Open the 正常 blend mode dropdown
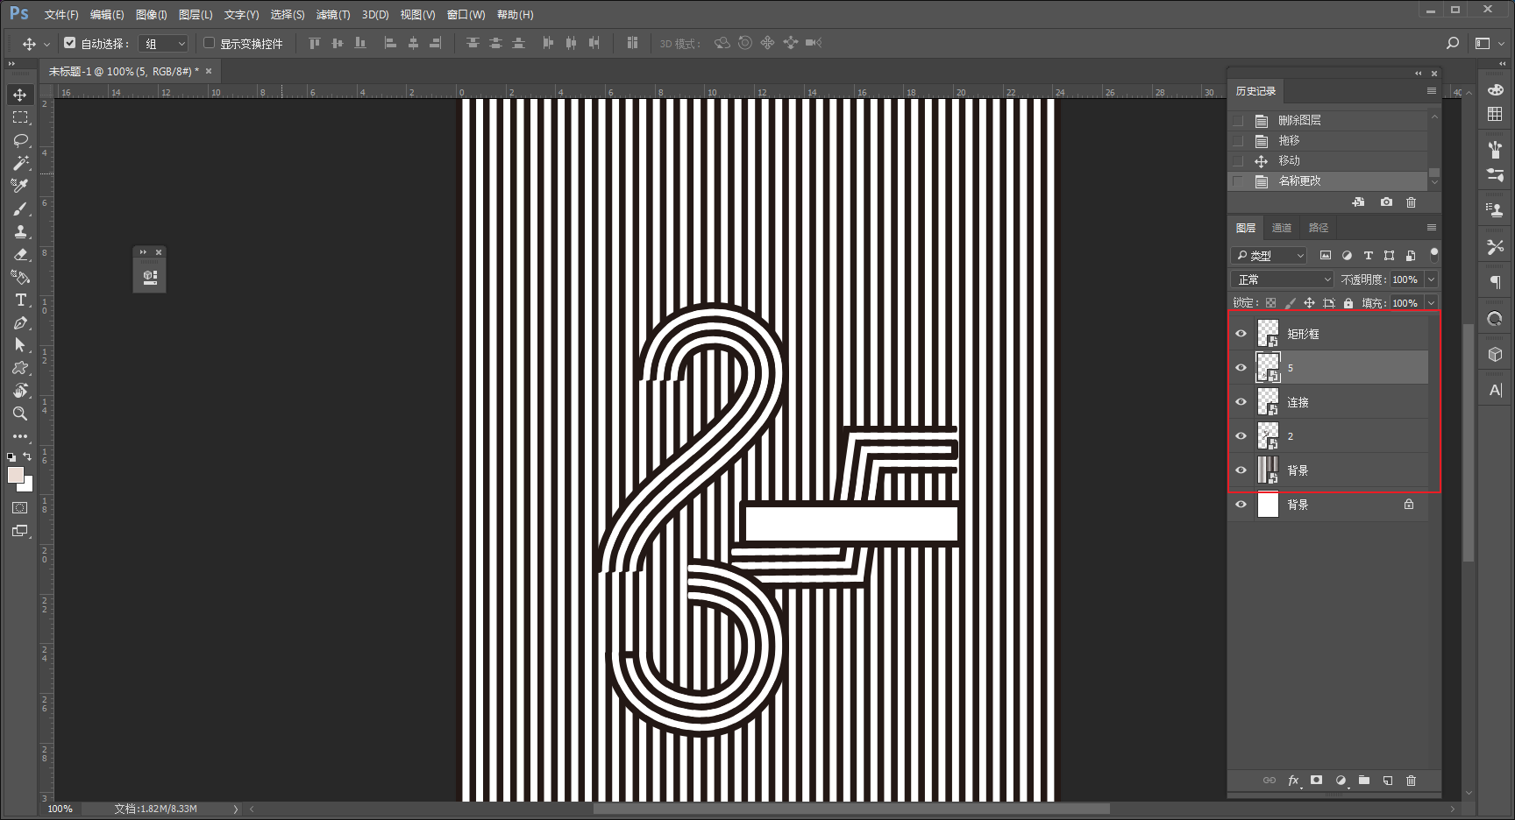1515x820 pixels. point(1282,279)
